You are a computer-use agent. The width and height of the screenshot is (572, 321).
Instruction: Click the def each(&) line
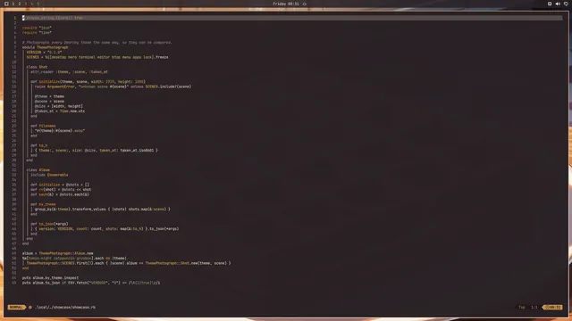(60, 194)
